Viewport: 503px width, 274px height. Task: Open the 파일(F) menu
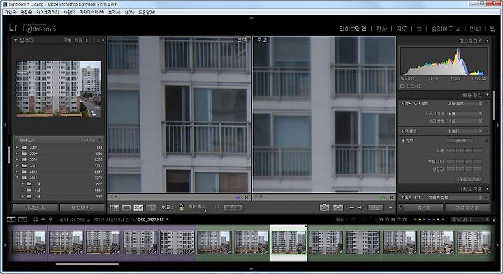click(10, 12)
